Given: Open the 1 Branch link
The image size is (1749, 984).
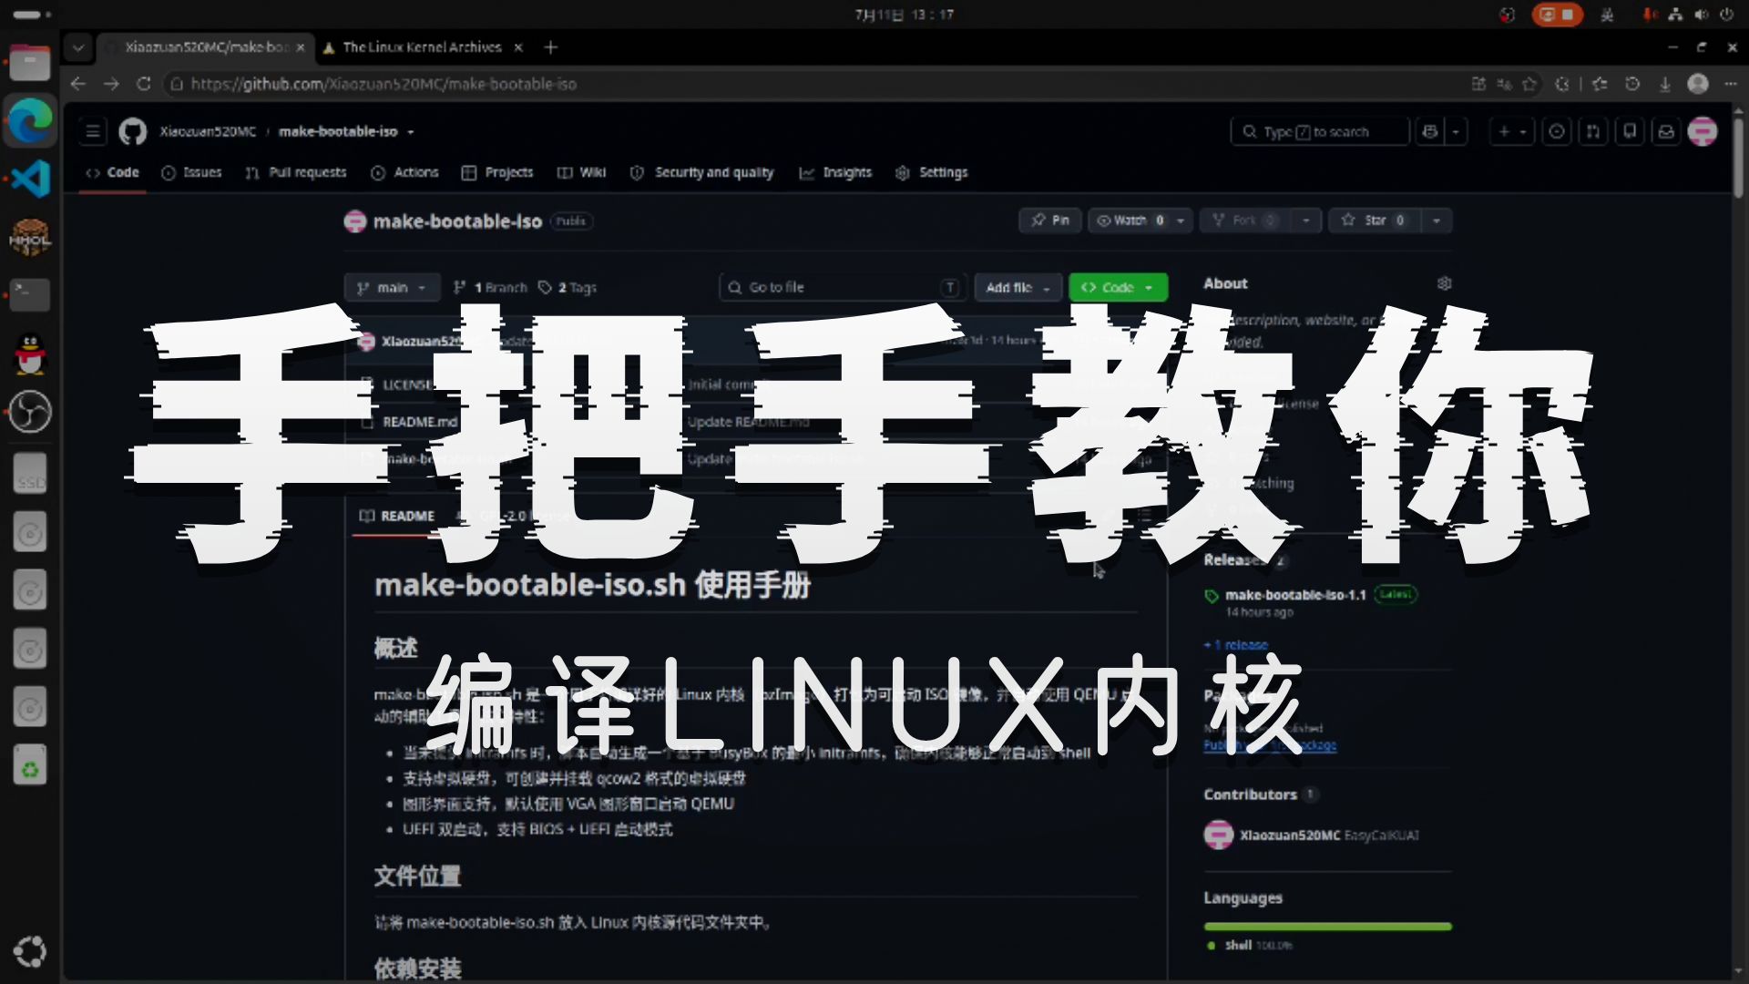Looking at the screenshot, I should (490, 287).
